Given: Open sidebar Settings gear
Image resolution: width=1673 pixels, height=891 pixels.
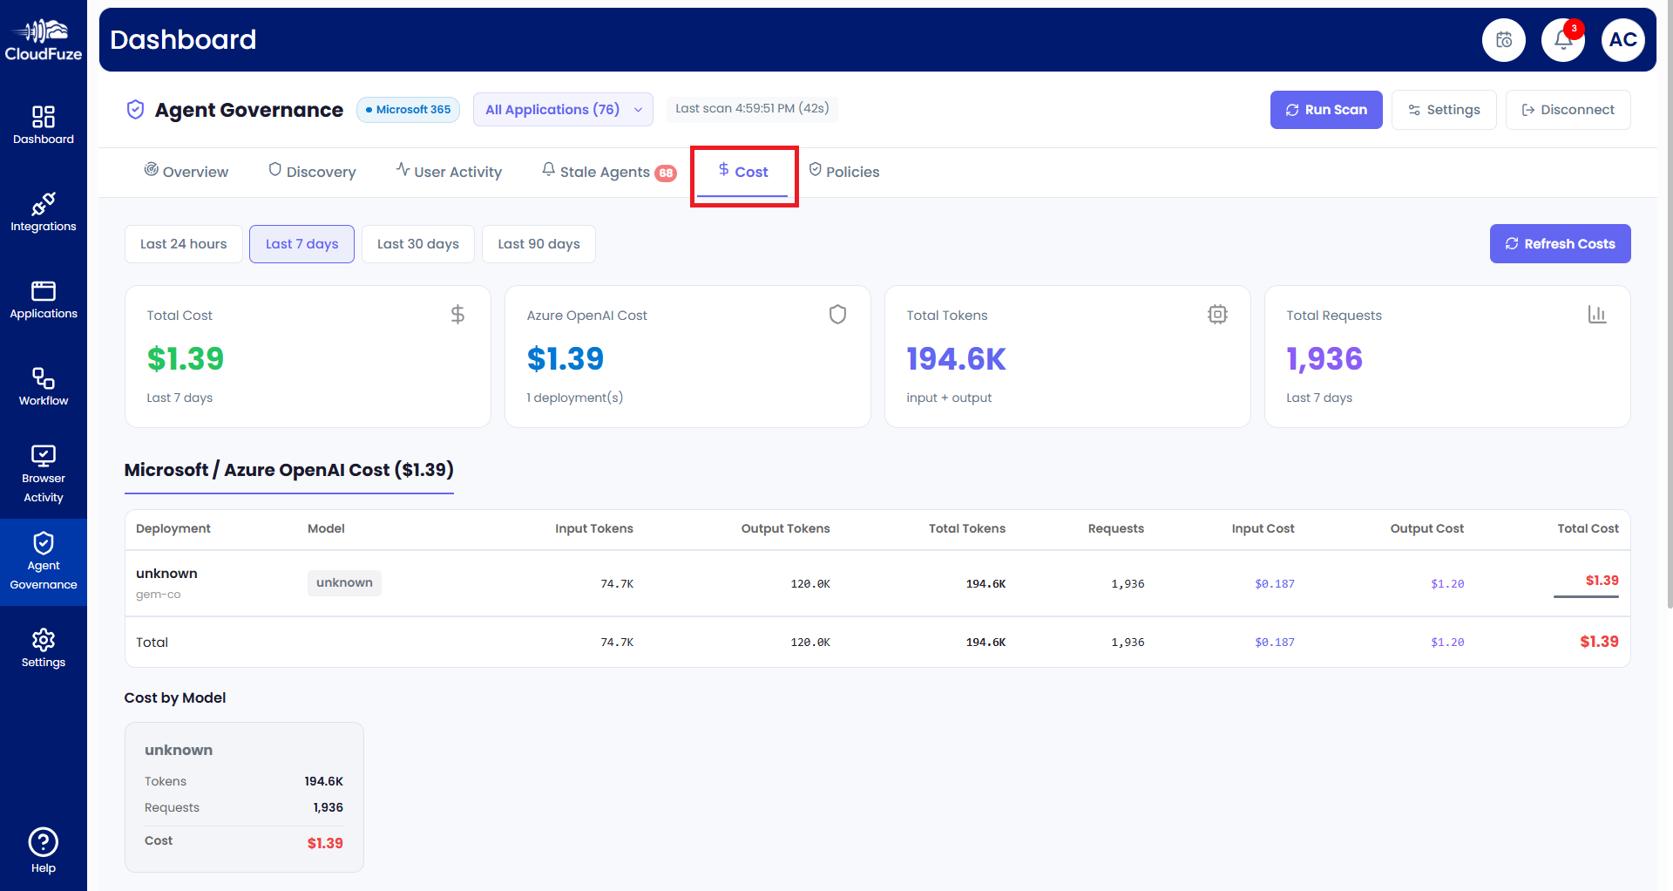Looking at the screenshot, I should pos(44,649).
